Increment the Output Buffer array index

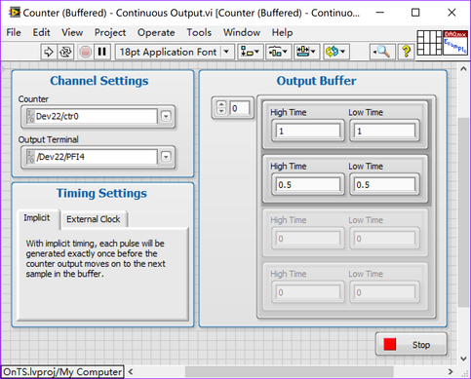pos(221,104)
